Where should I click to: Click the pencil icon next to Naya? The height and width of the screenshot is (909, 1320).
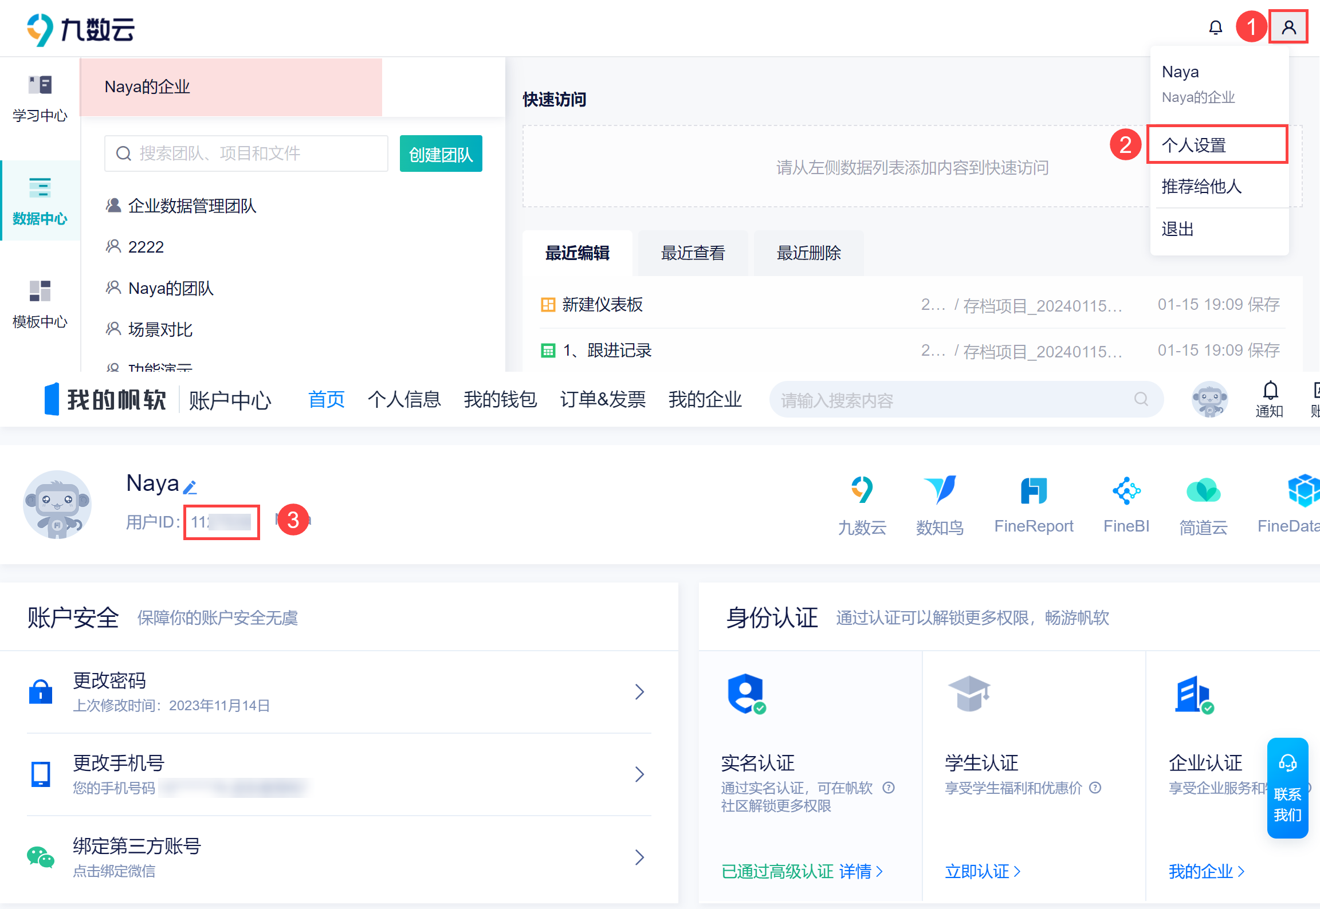pyautogui.click(x=190, y=487)
